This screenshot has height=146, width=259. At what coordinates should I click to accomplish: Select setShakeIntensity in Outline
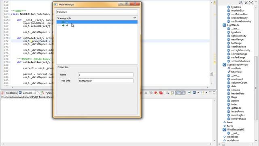(241, 21)
